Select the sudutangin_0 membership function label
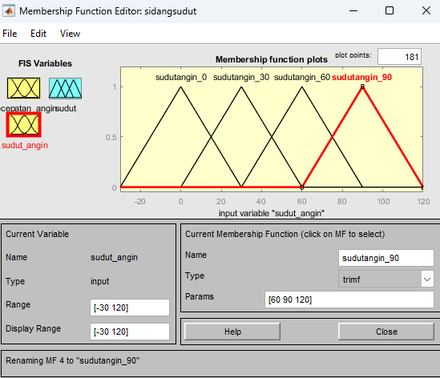This screenshot has height=378, width=440. (181, 77)
